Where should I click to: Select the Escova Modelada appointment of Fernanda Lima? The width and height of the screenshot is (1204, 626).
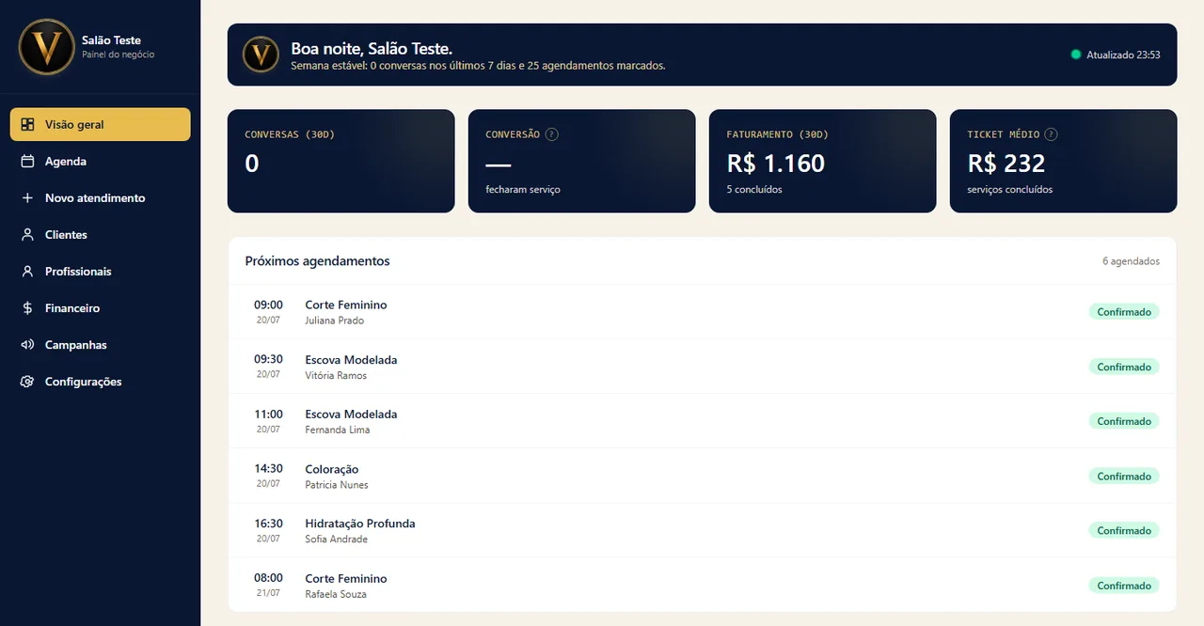pyautogui.click(x=702, y=421)
